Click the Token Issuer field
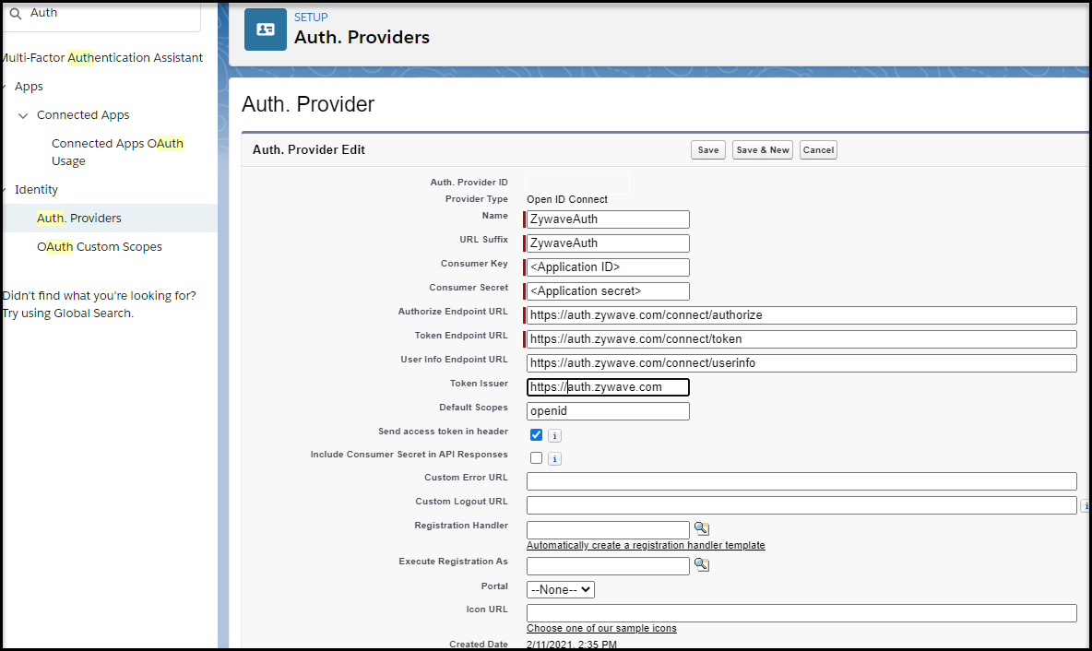1092x651 pixels. click(x=608, y=387)
